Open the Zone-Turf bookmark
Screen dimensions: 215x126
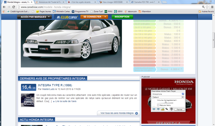coord(96,12)
